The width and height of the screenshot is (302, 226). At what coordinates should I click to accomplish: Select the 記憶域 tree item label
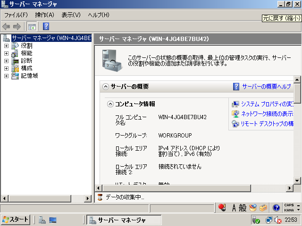(x=29, y=76)
